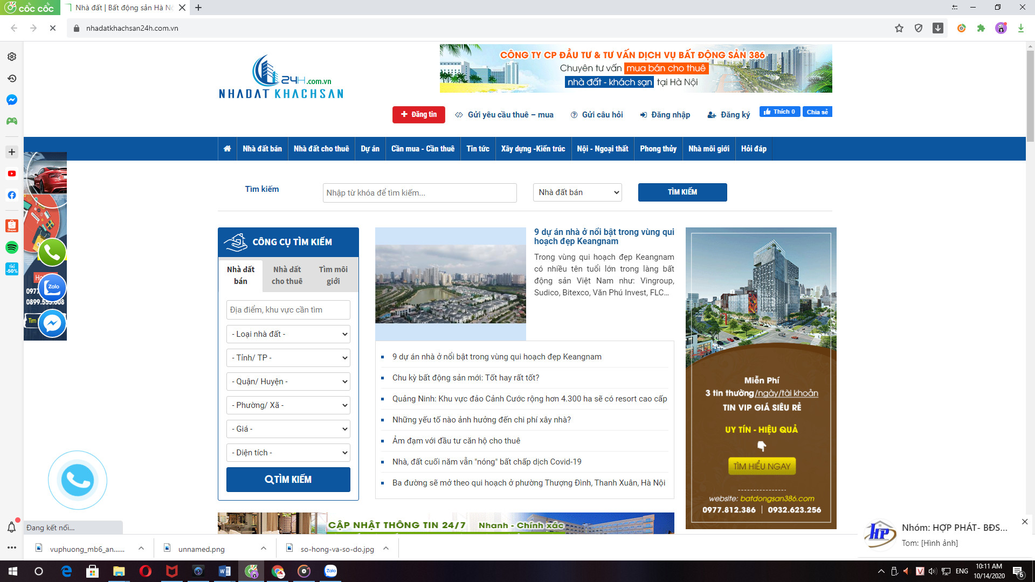Click the Facebook Thích like button

[779, 112]
